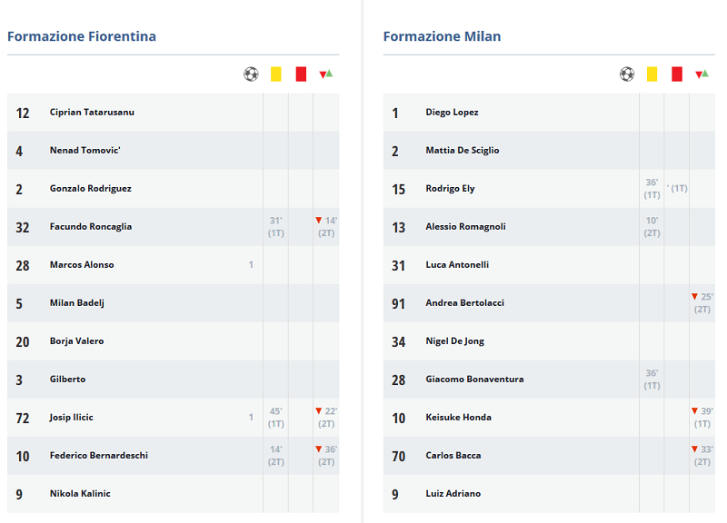Click Honda's substitution-out arrow at 39'
The width and height of the screenshot is (727, 523).
pos(694,411)
